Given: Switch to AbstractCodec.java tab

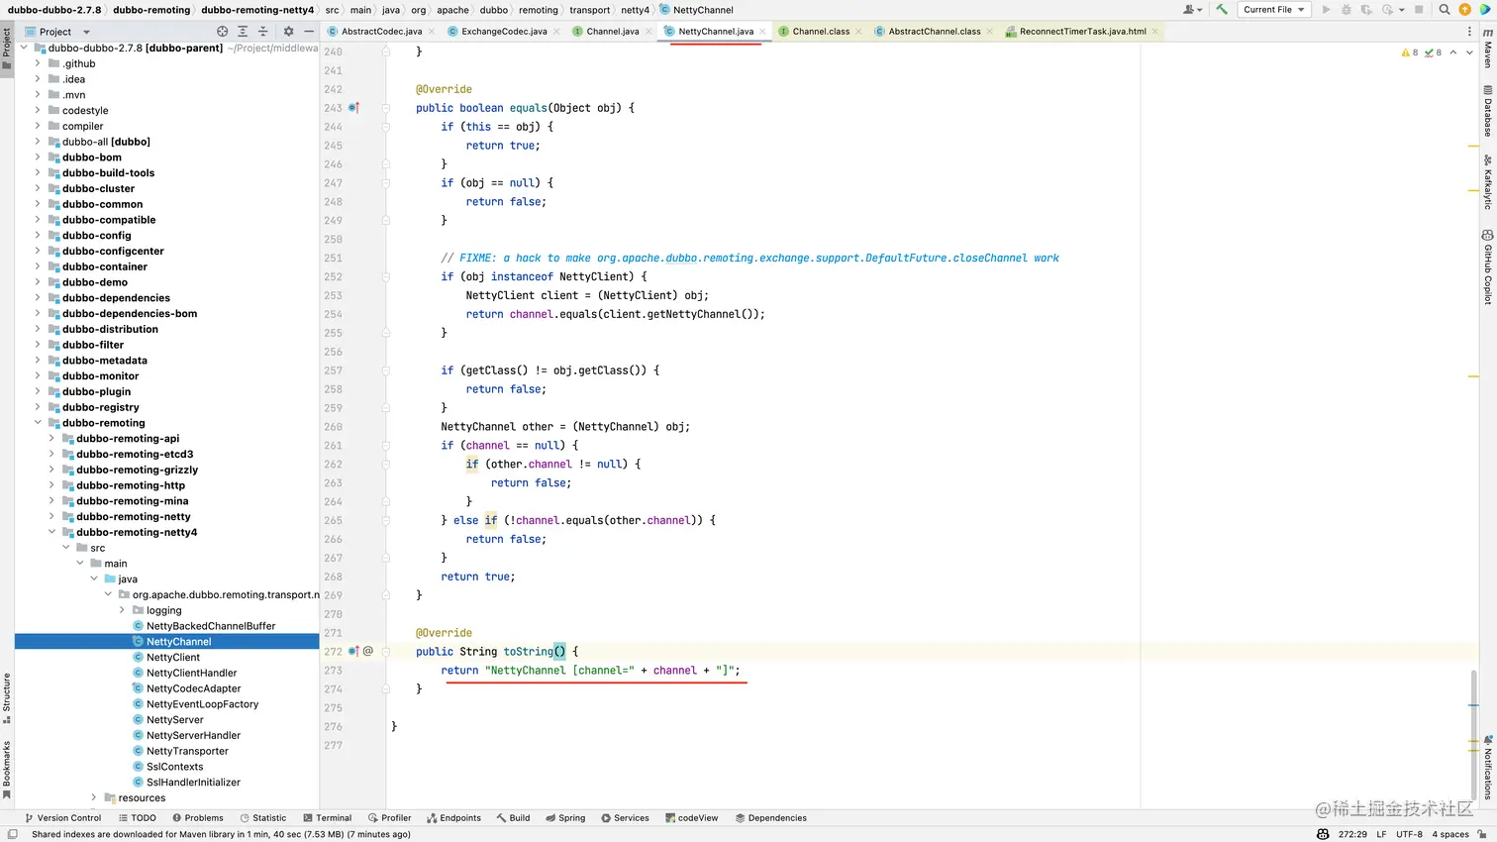Looking at the screenshot, I should tap(381, 32).
